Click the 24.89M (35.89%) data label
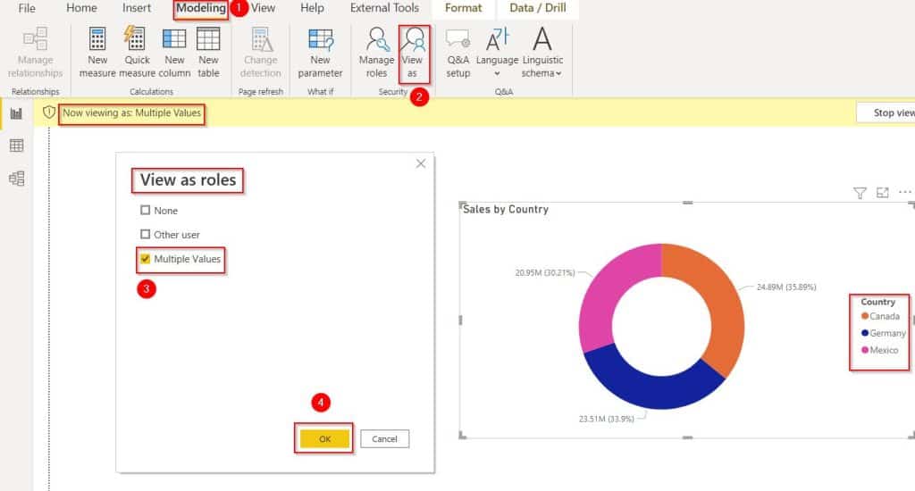Screen dimensions: 915x491 coord(786,287)
